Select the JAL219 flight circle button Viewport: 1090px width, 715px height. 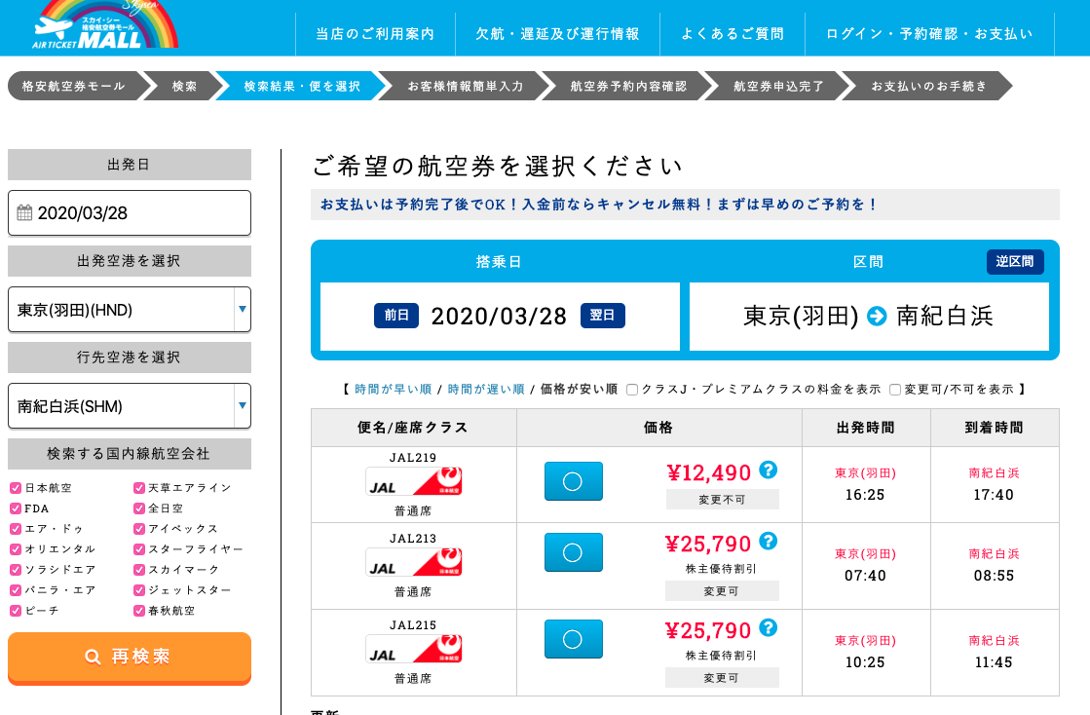point(574,481)
